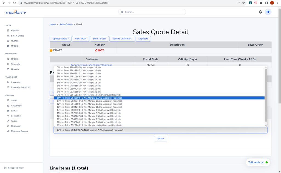Viewport: 281px width, 173px height.
Task: Go to Smart Quote in sidebar
Action: click(x=17, y=36)
